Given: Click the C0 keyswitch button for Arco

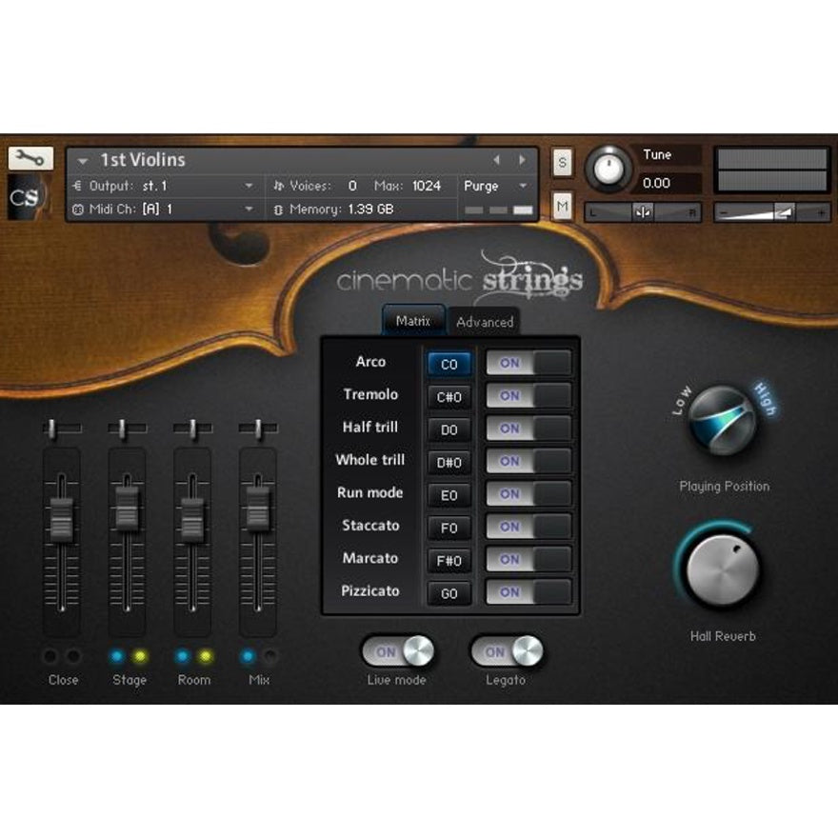Looking at the screenshot, I should [449, 364].
